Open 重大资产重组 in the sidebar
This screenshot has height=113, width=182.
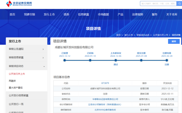click(16, 88)
